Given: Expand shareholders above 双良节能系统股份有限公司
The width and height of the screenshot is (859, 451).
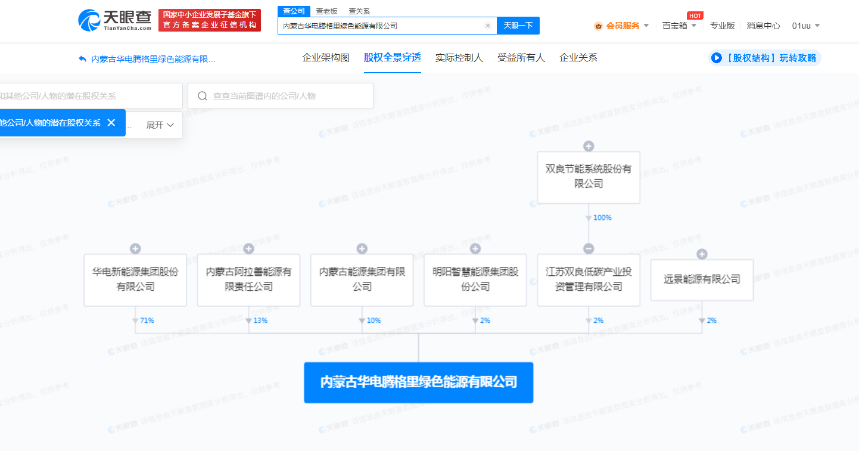Looking at the screenshot, I should (x=589, y=147).
